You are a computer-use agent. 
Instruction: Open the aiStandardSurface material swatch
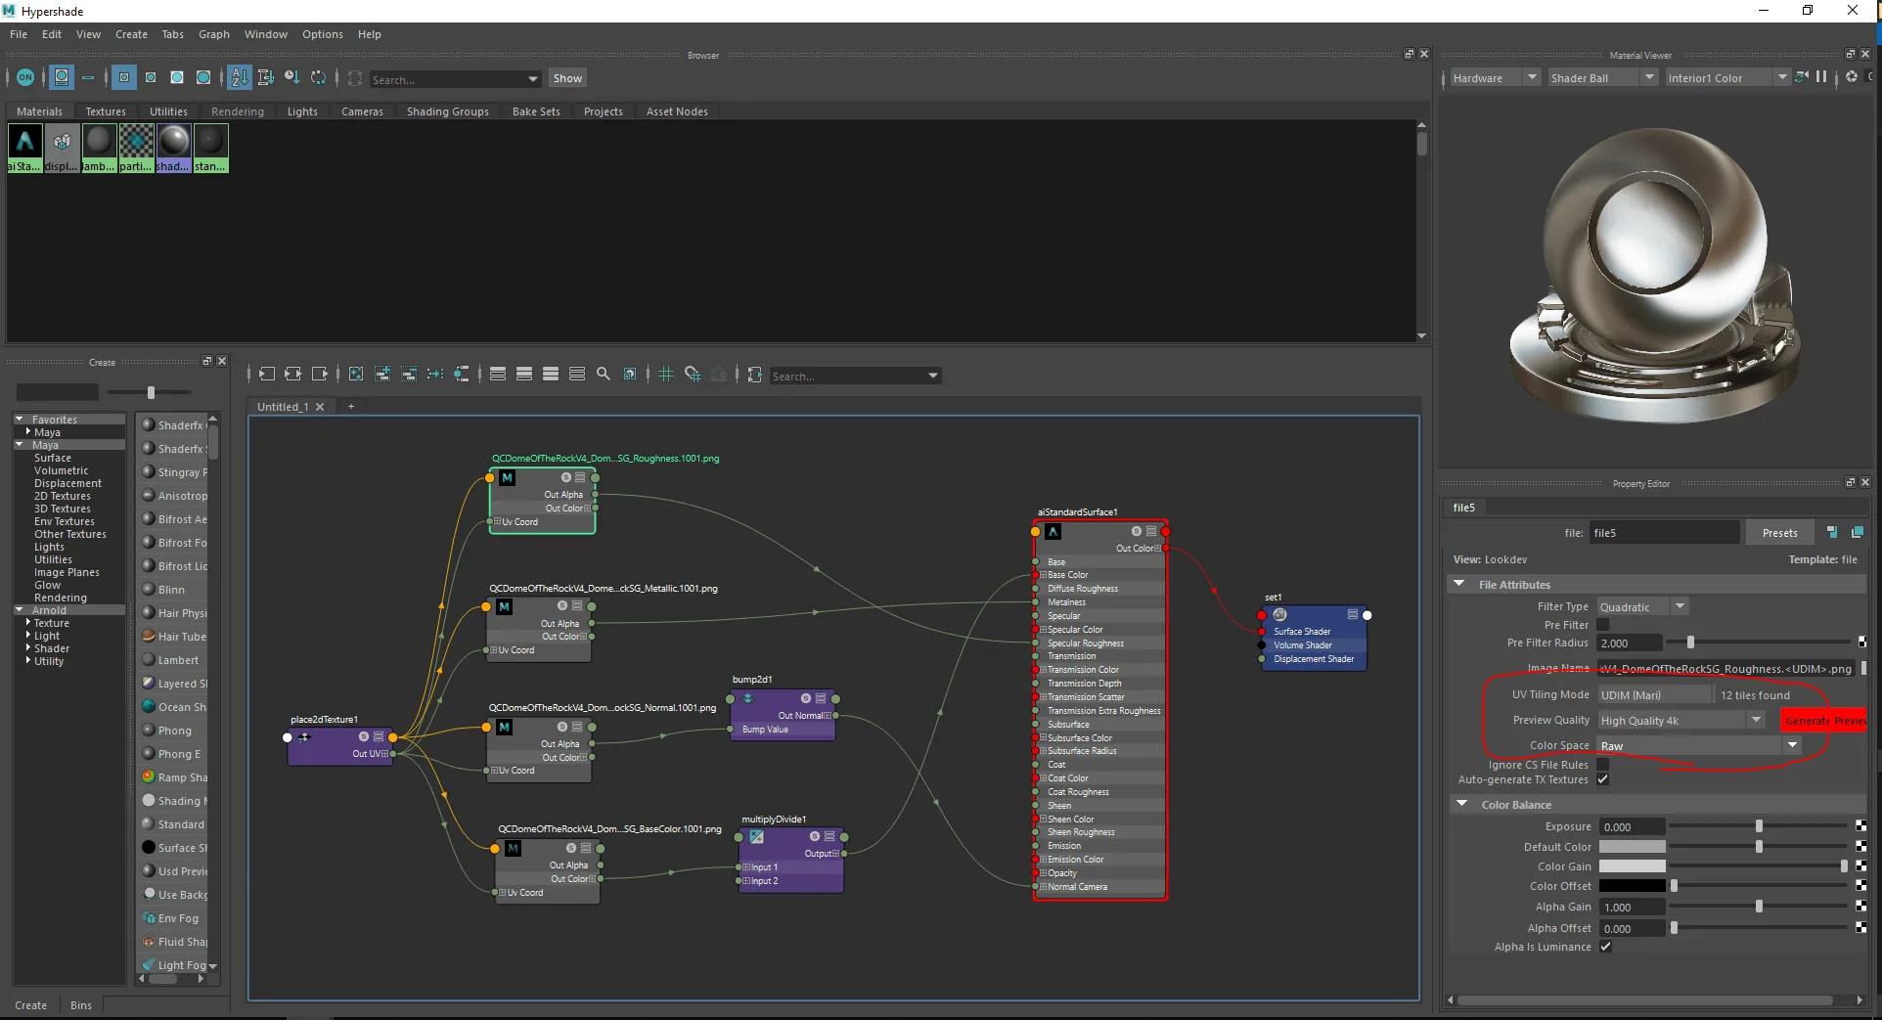point(25,148)
